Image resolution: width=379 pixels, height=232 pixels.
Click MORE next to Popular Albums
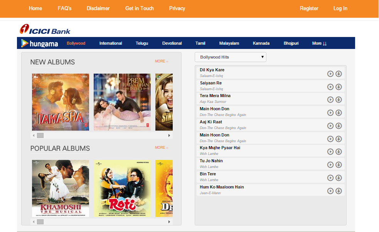(x=162, y=148)
